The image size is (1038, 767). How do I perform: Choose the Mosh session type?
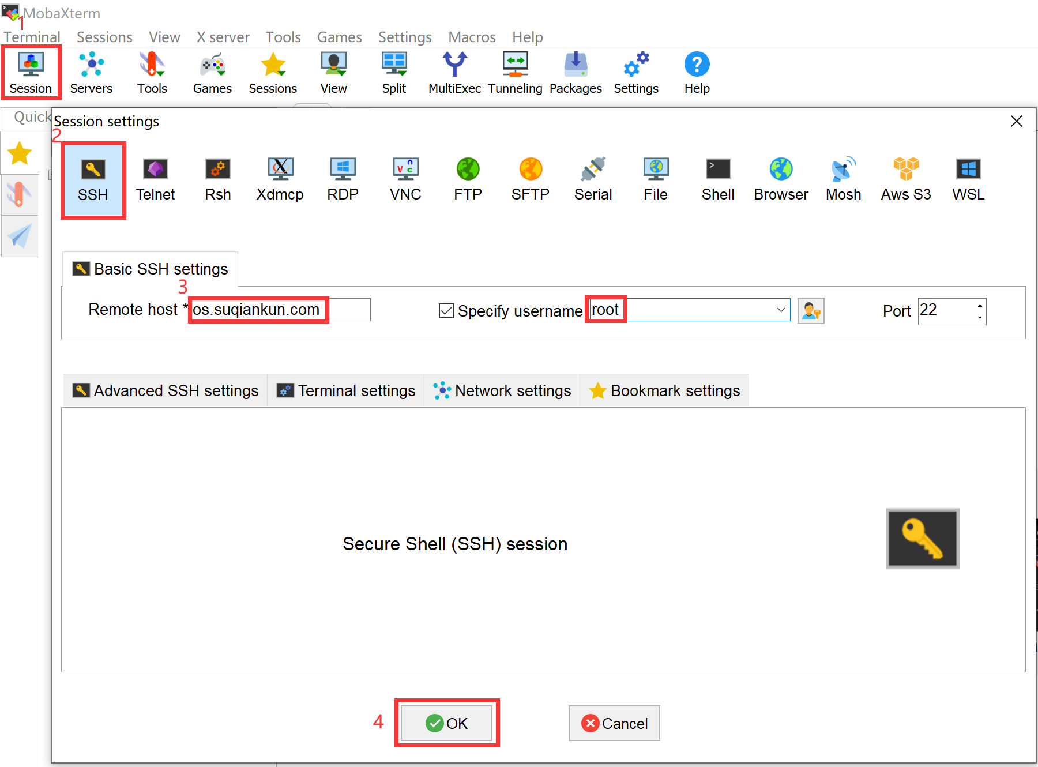click(x=843, y=180)
